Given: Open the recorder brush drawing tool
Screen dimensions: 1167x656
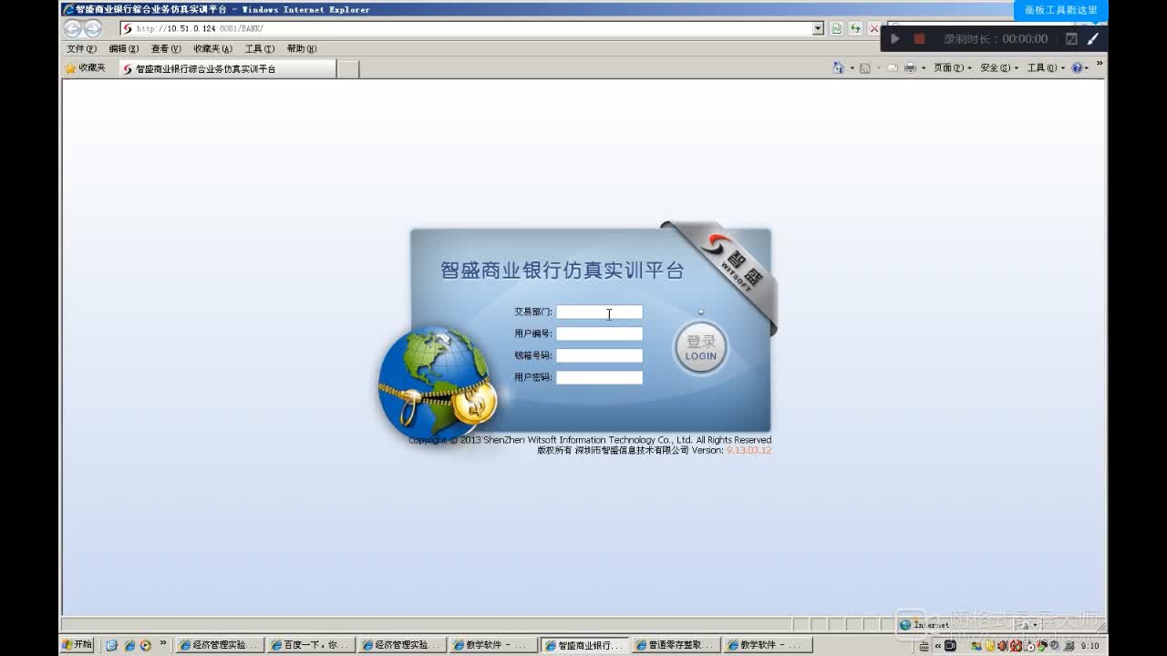Looking at the screenshot, I should 1093,39.
